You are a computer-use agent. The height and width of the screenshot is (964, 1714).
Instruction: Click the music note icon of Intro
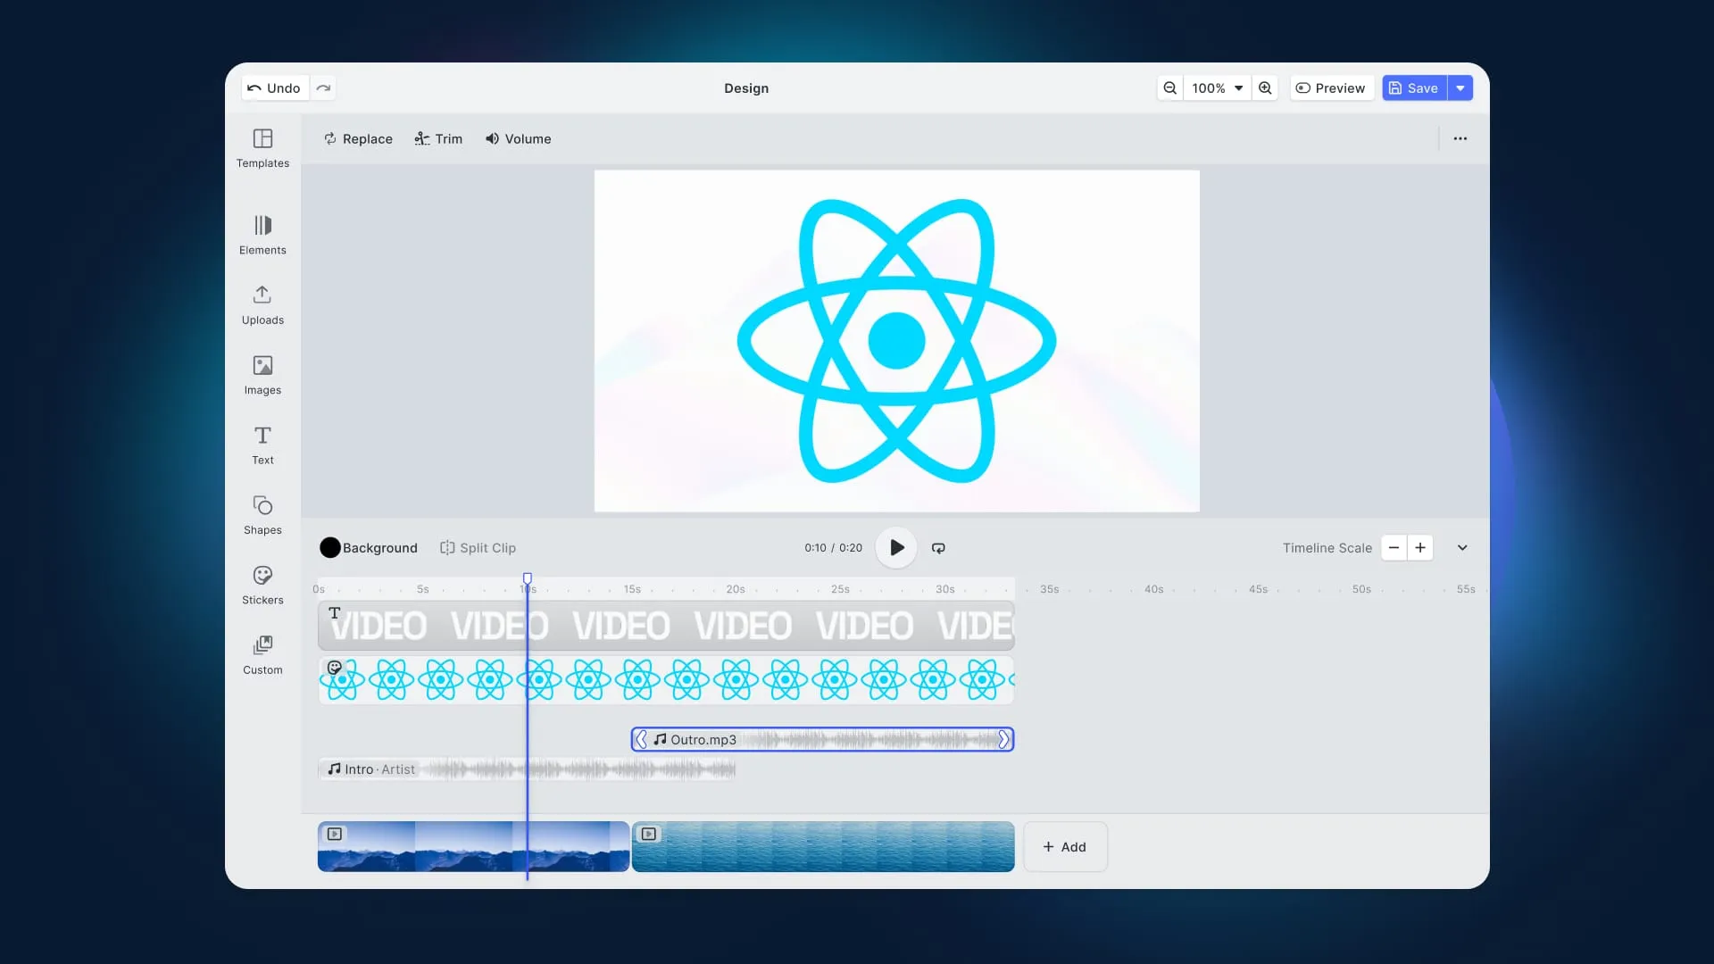(x=335, y=769)
